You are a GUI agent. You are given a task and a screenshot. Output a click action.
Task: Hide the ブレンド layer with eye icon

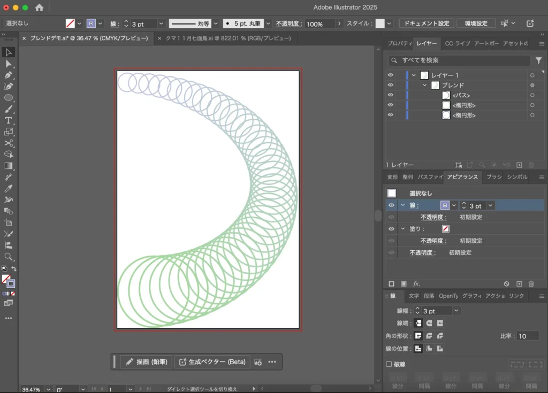tap(390, 85)
